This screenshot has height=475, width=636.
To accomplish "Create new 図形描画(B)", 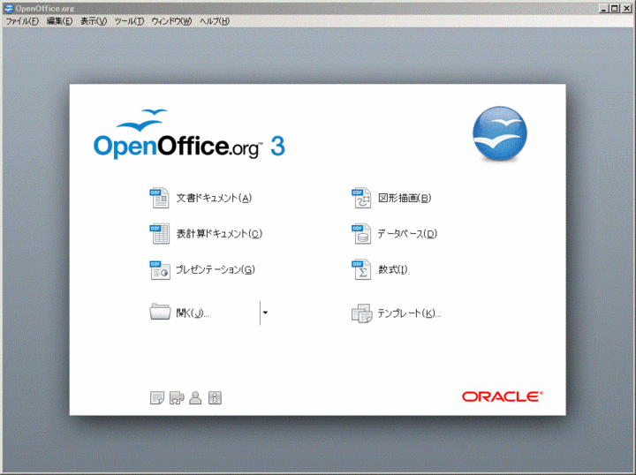I will 405,198.
